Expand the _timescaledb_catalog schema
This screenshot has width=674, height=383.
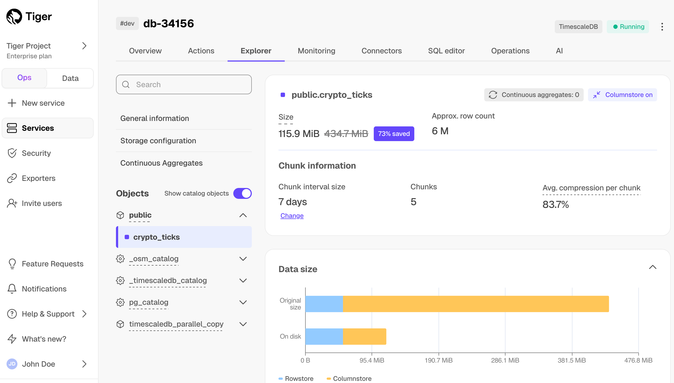click(243, 281)
